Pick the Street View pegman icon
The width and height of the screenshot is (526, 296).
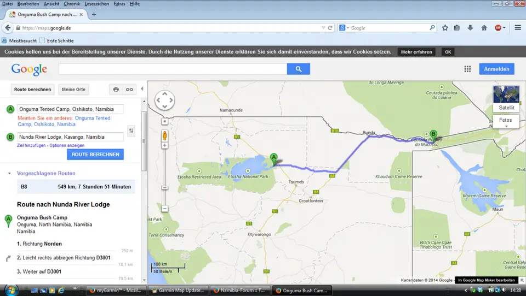pyautogui.click(x=164, y=135)
